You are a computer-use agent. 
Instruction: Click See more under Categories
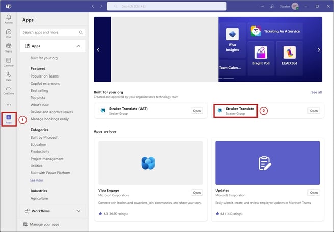[x=36, y=180]
